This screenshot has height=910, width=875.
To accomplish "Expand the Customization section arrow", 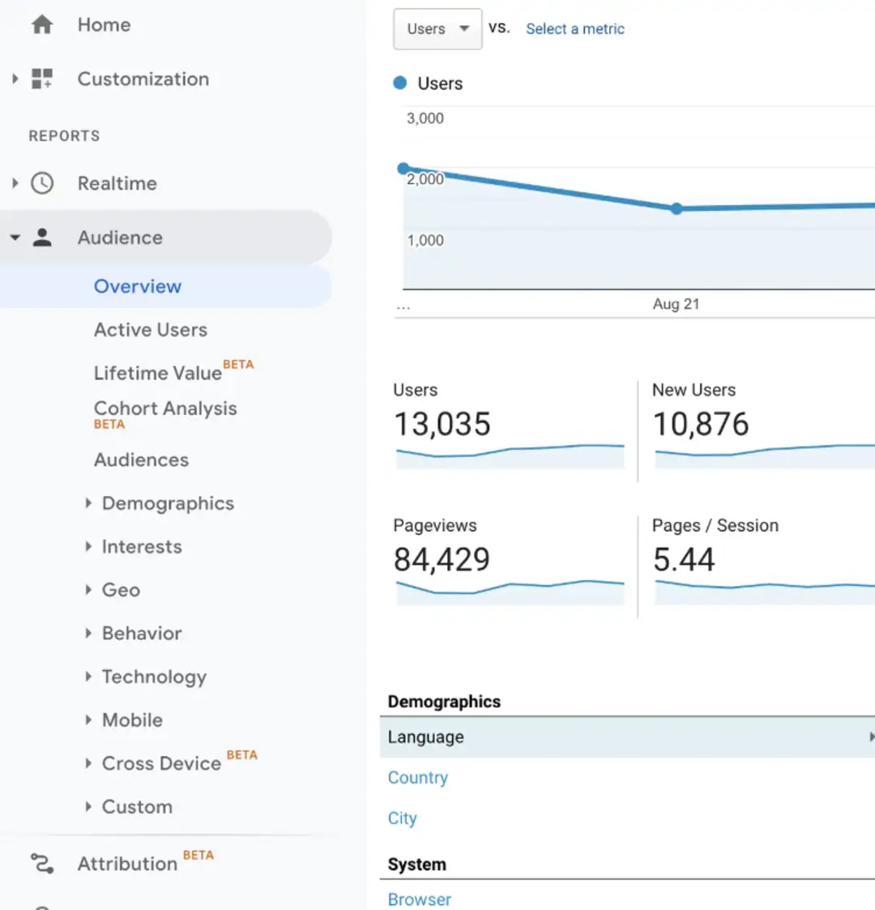I will tap(15, 79).
